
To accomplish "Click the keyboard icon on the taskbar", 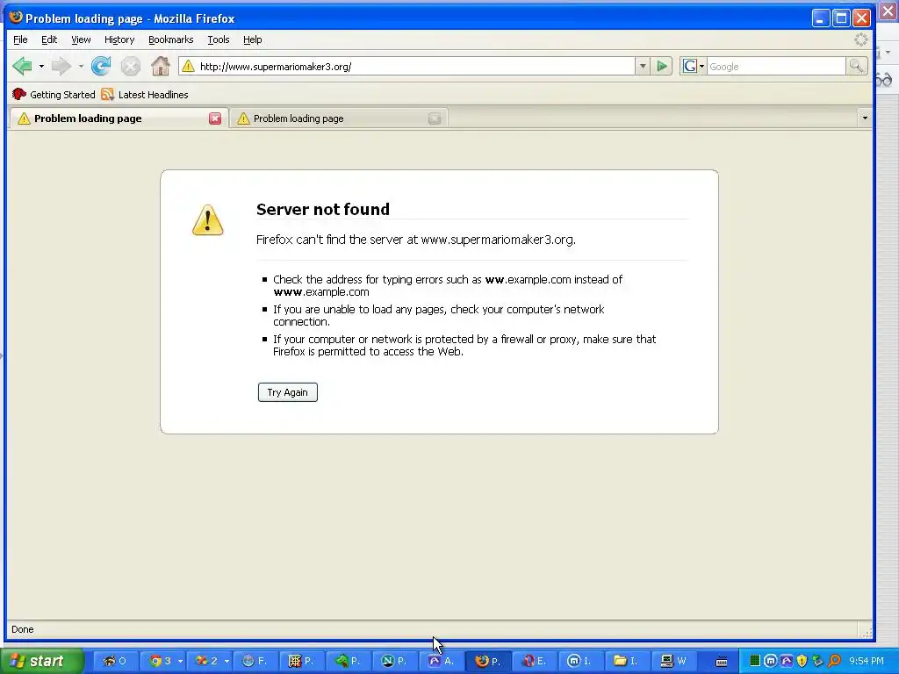I will [x=722, y=662].
